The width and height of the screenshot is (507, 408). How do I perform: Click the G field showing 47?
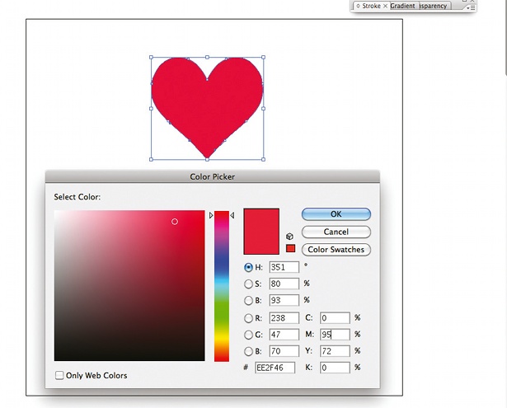click(x=284, y=335)
